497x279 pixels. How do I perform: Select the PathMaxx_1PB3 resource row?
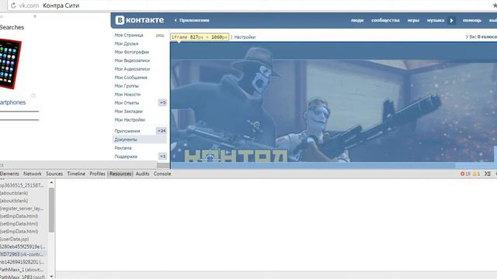[24, 277]
